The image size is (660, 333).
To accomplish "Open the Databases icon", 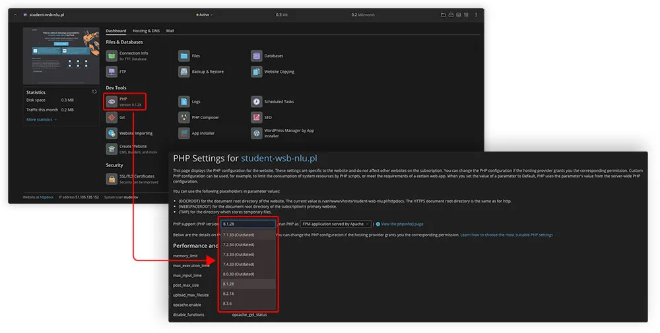I will [256, 56].
